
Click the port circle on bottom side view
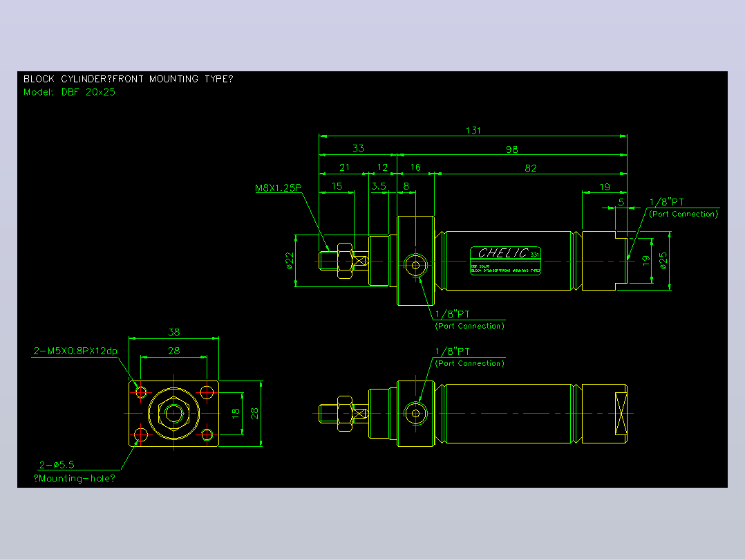(416, 414)
